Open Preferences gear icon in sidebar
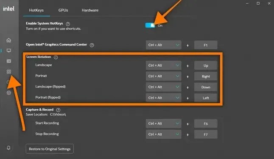The width and height of the screenshot is (274, 159). (x=8, y=93)
